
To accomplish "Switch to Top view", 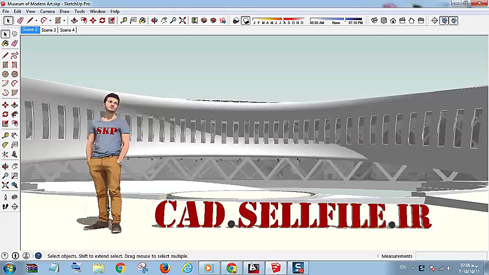I will (x=384, y=21).
